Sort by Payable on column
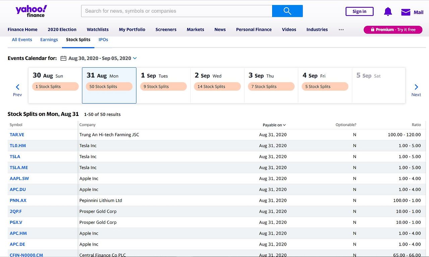The width and height of the screenshot is (429, 257). [274, 125]
